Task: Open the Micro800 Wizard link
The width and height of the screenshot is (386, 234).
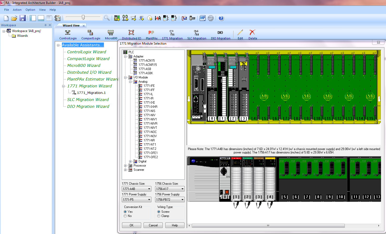Action: [x=84, y=66]
